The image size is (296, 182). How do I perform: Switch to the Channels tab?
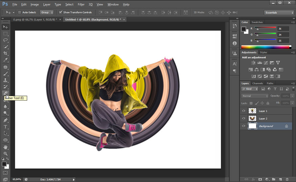pyautogui.click(x=257, y=83)
